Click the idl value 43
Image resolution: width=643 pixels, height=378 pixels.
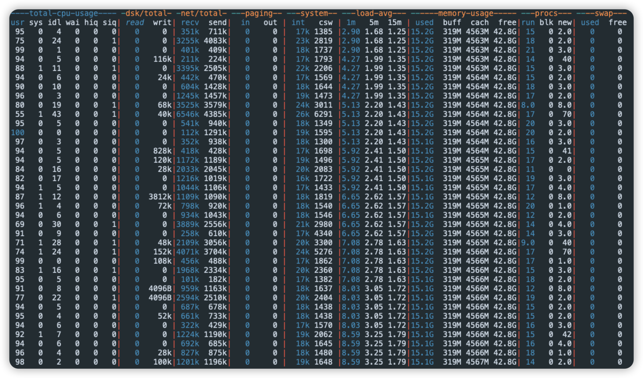click(x=57, y=114)
